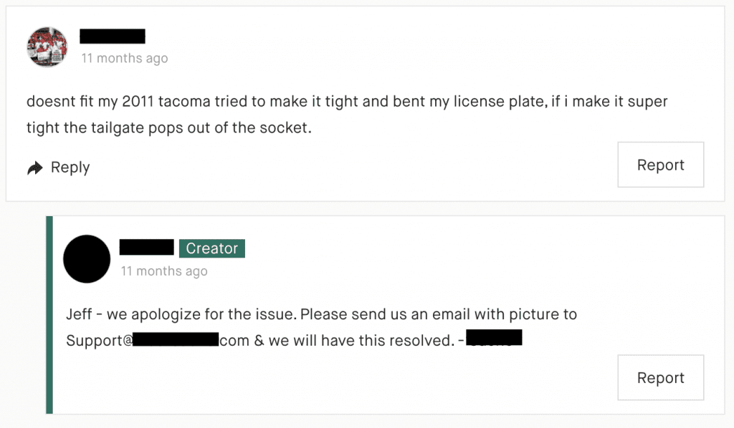This screenshot has width=734, height=428.
Task: Click the Reply link under the first comment
Action: 70,167
